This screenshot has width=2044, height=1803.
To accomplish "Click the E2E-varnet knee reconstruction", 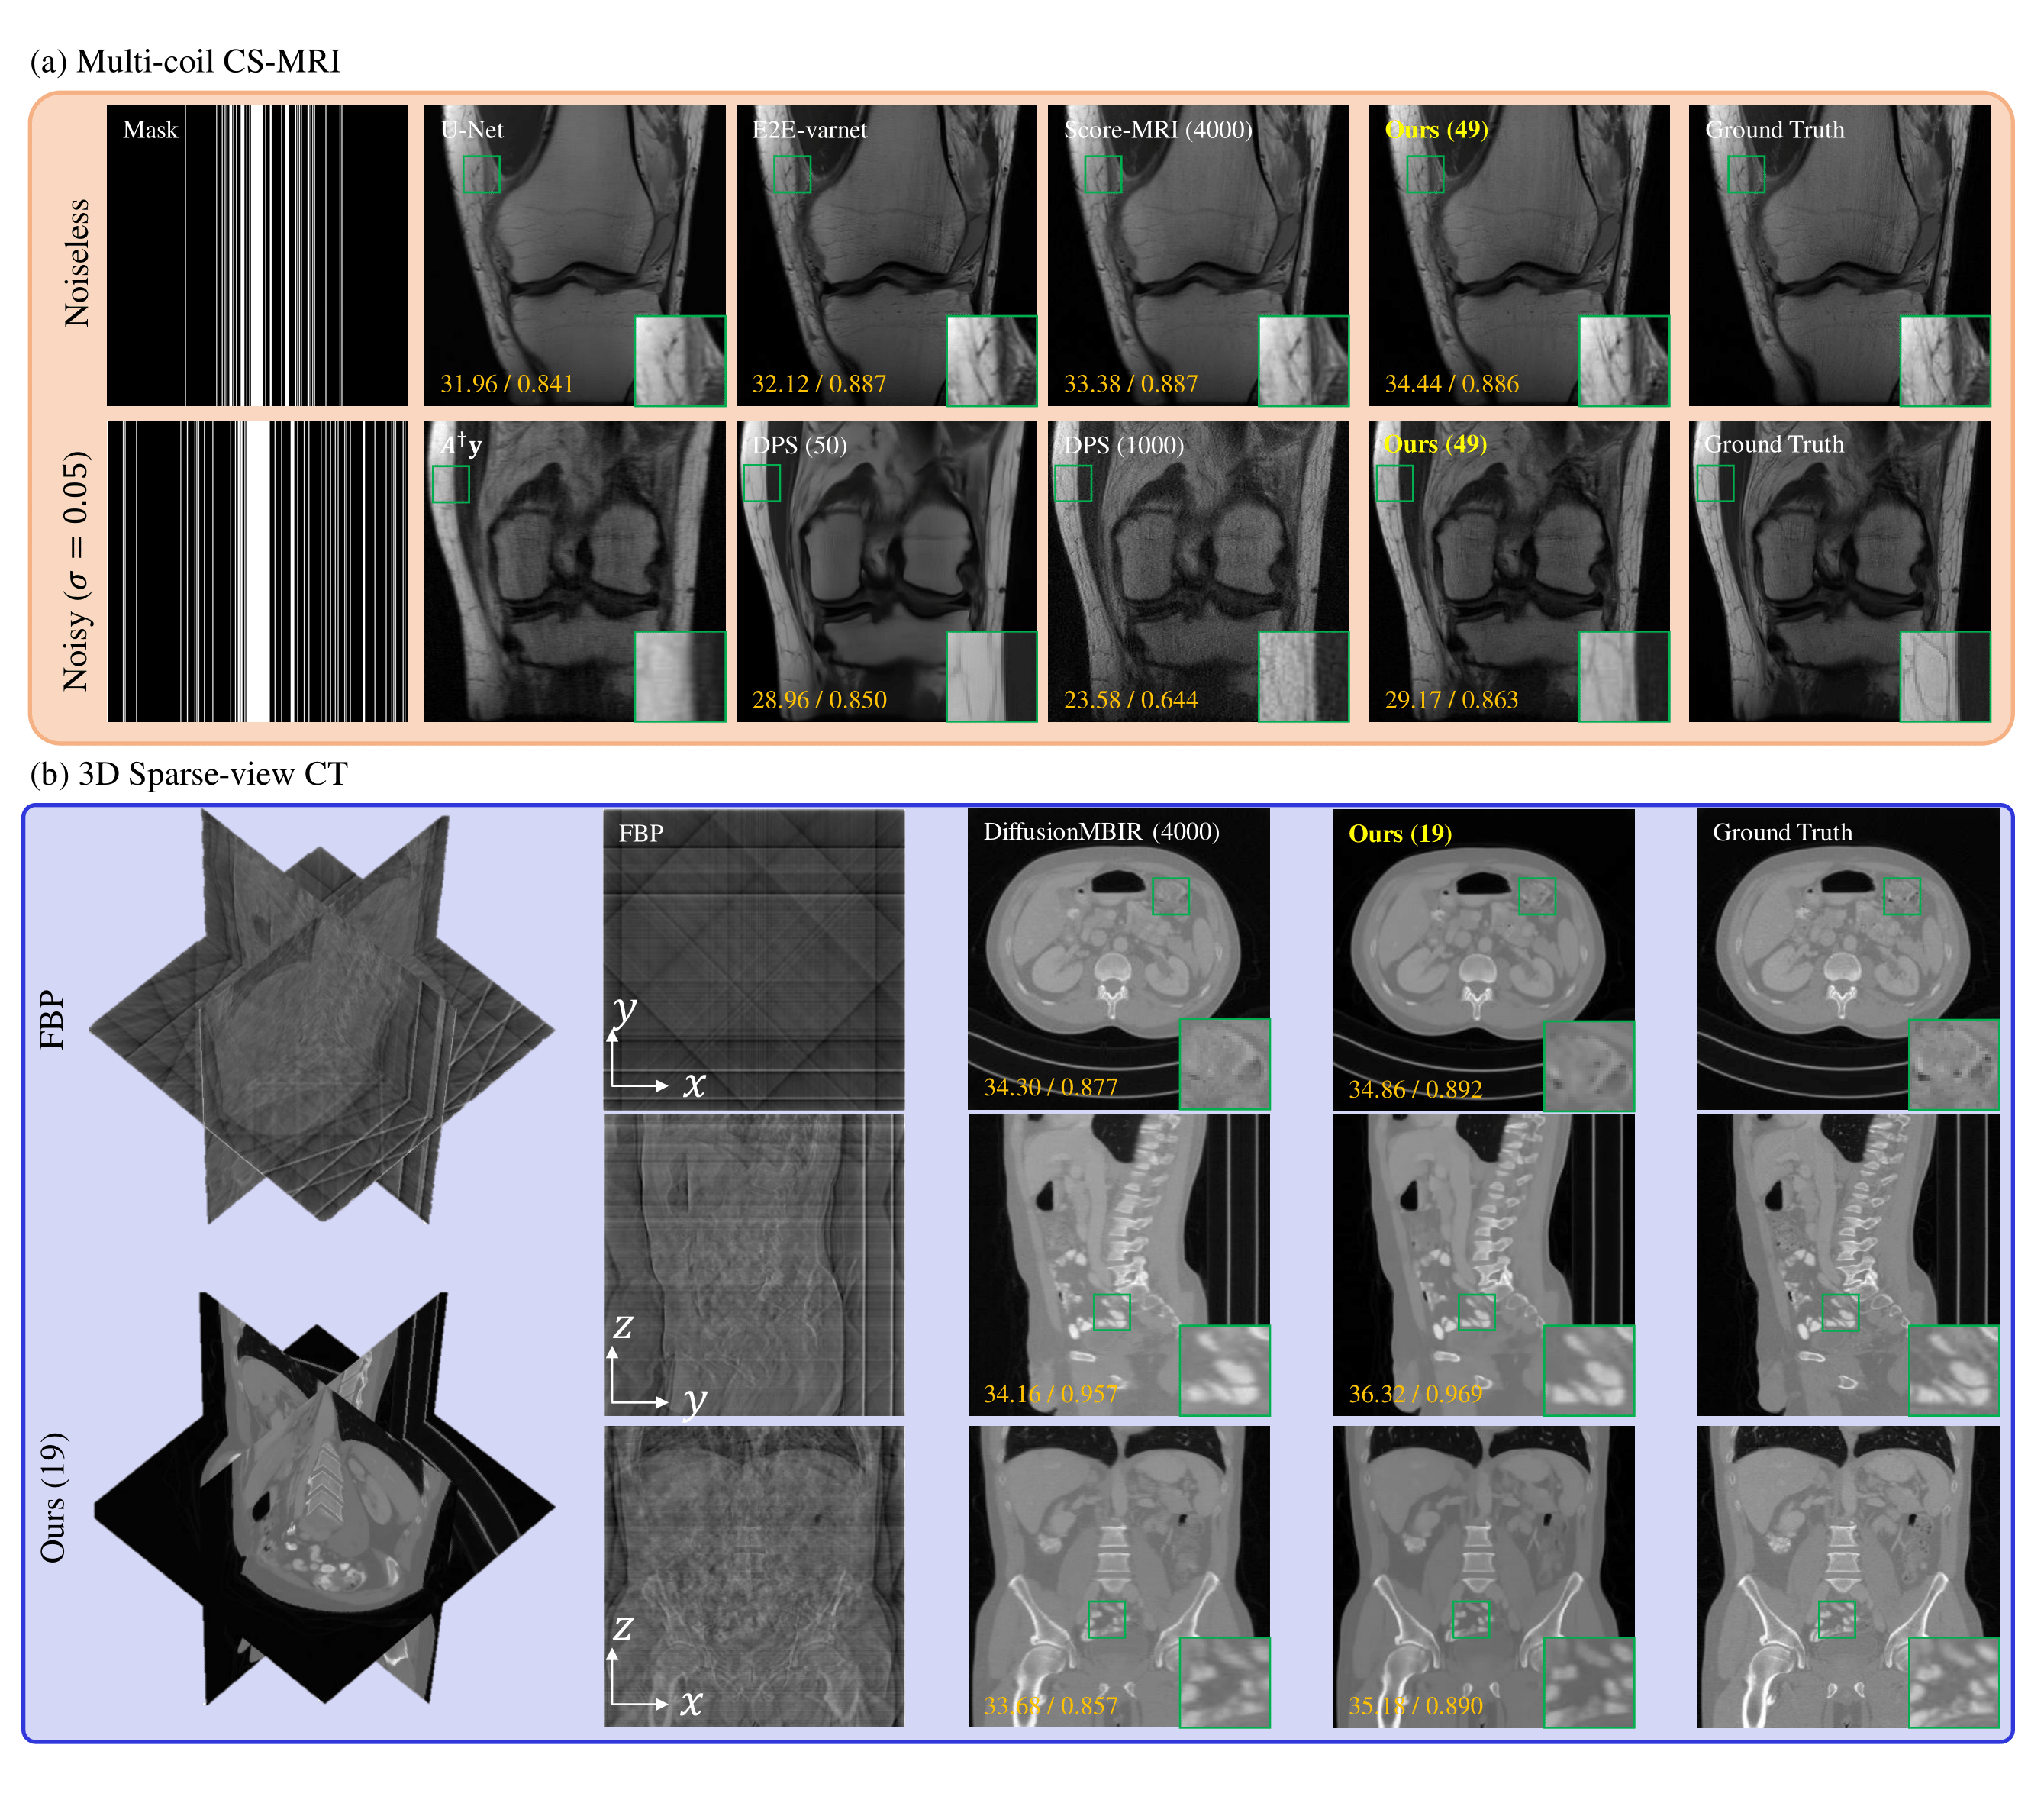I will click(886, 255).
